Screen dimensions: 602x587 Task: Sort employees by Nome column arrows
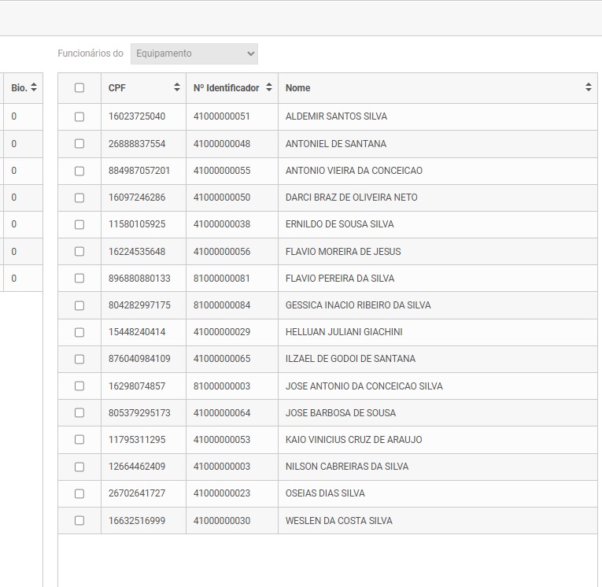pos(588,88)
